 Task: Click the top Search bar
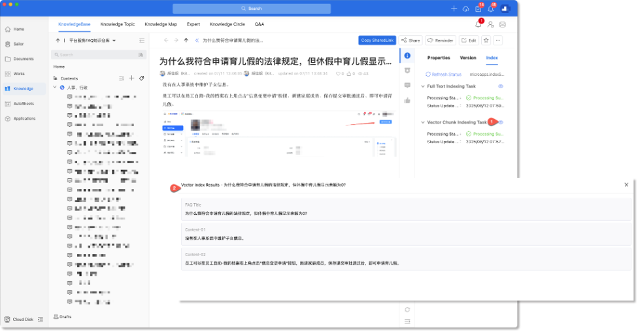click(x=251, y=8)
